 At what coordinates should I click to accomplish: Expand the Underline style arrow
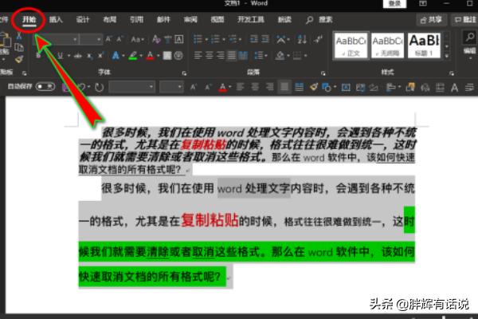tap(69, 56)
